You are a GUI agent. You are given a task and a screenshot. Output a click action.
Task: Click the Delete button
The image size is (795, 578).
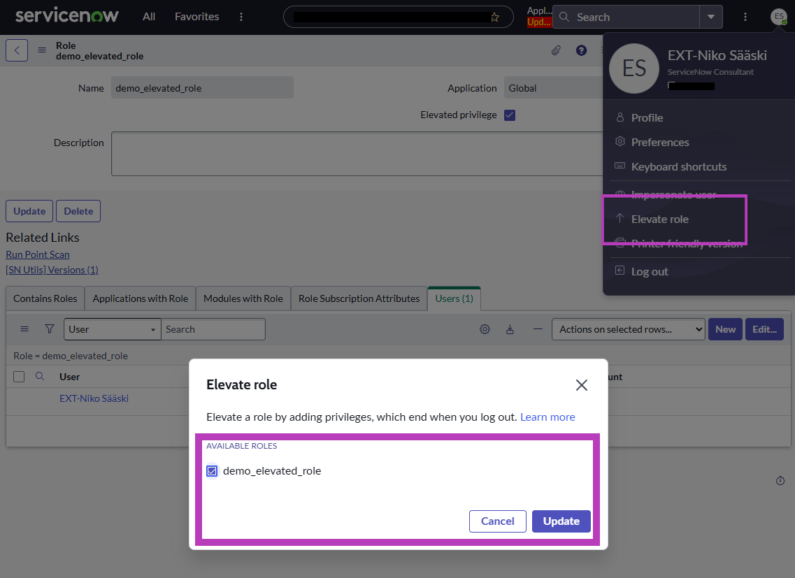[x=78, y=211]
